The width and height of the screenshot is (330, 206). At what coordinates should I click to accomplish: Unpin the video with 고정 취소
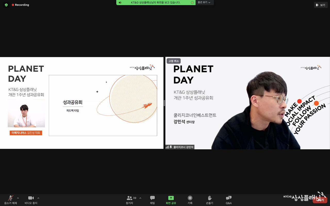[174, 61]
